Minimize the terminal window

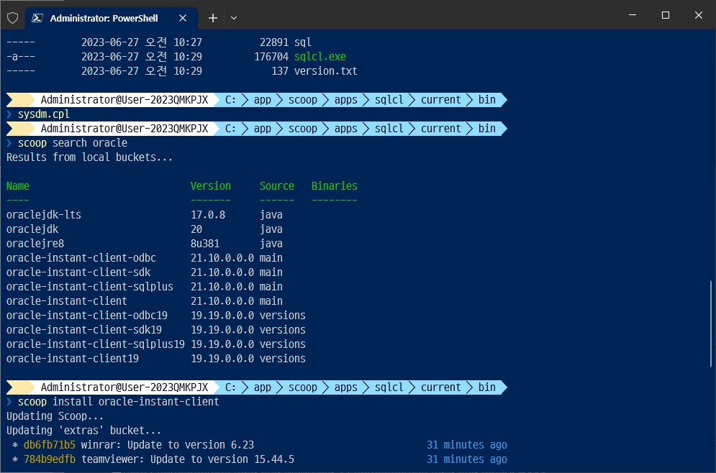click(x=633, y=15)
